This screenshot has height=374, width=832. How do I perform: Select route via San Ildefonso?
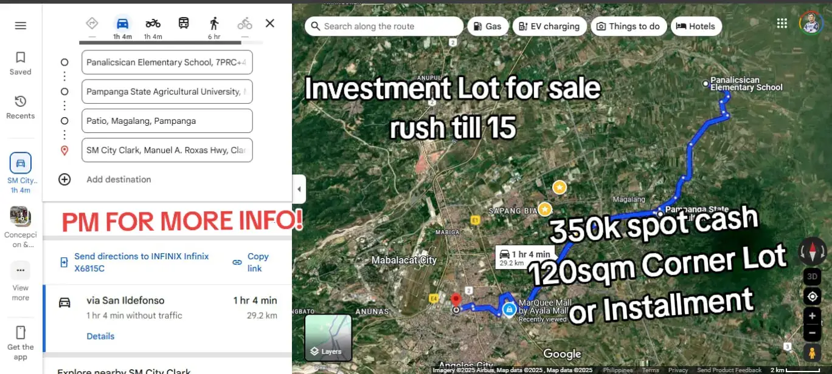[x=168, y=318]
